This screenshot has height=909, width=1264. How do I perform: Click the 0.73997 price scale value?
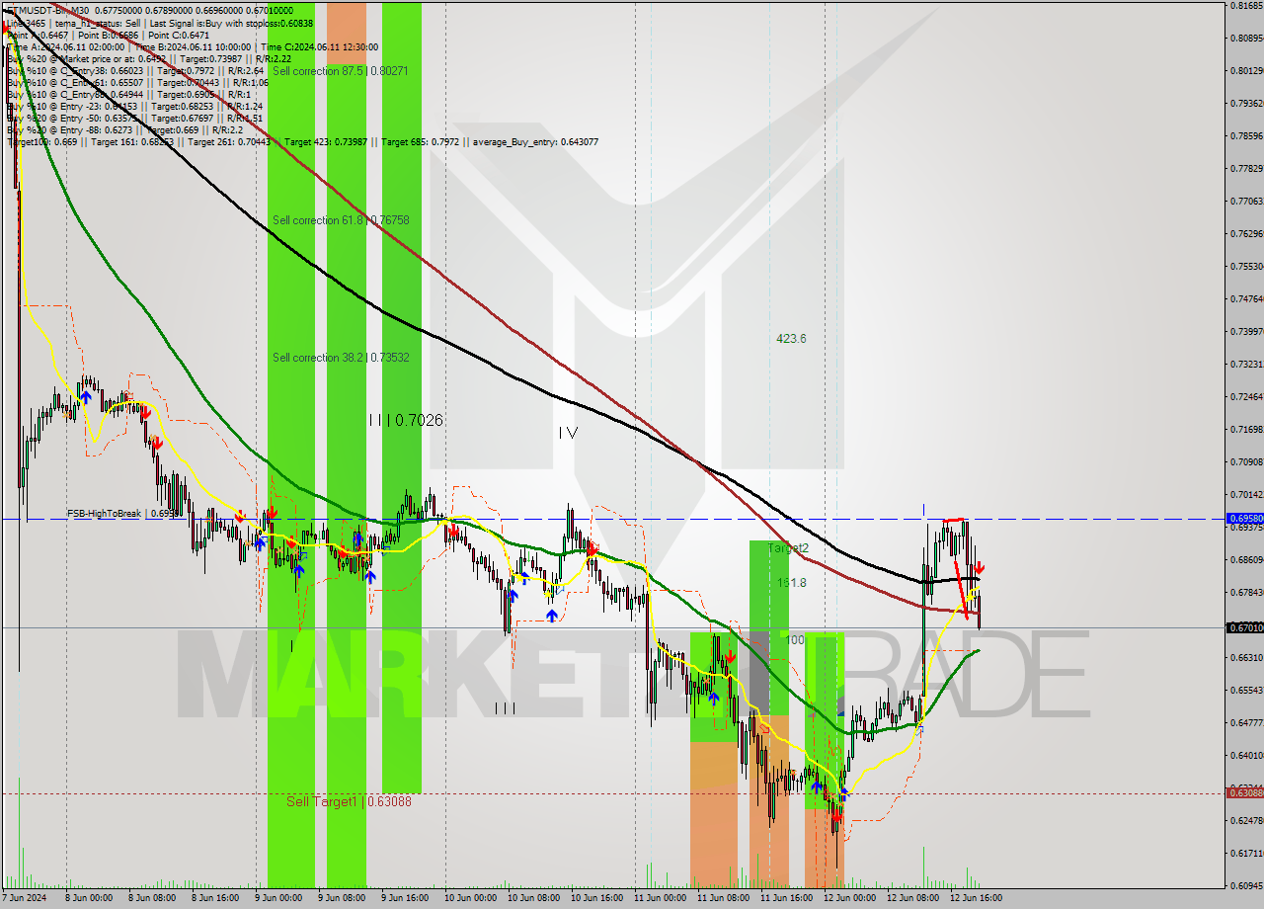pyautogui.click(x=1245, y=332)
